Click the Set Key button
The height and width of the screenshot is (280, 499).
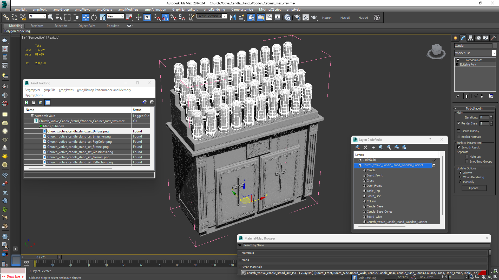(403, 277)
